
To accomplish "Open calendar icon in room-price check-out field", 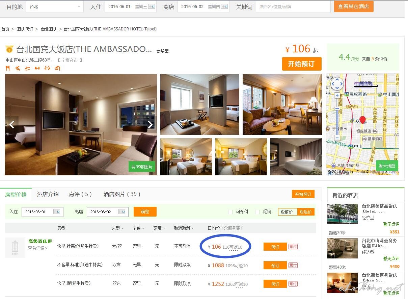I will pyautogui.click(x=122, y=212).
